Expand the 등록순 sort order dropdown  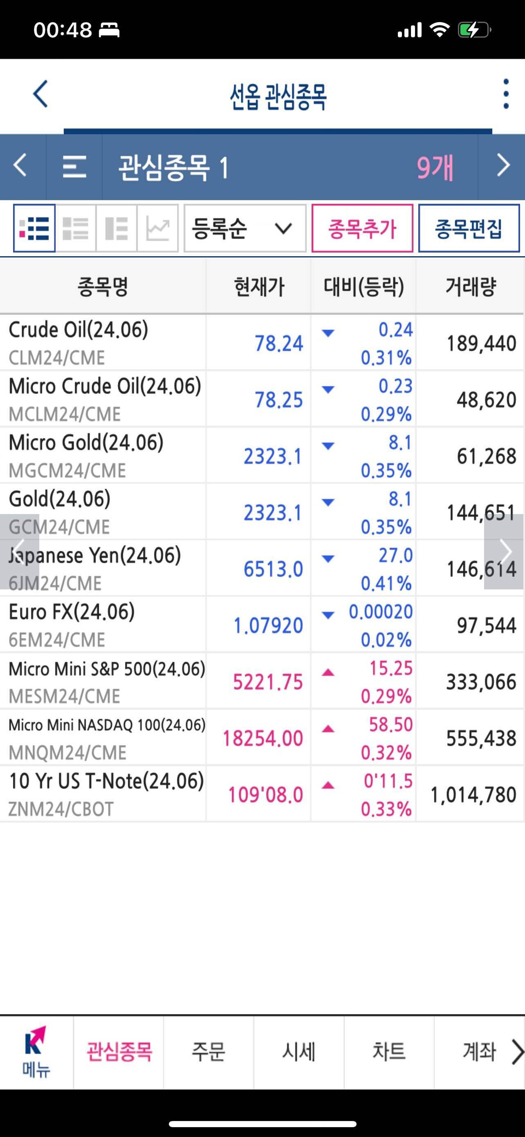click(x=244, y=228)
